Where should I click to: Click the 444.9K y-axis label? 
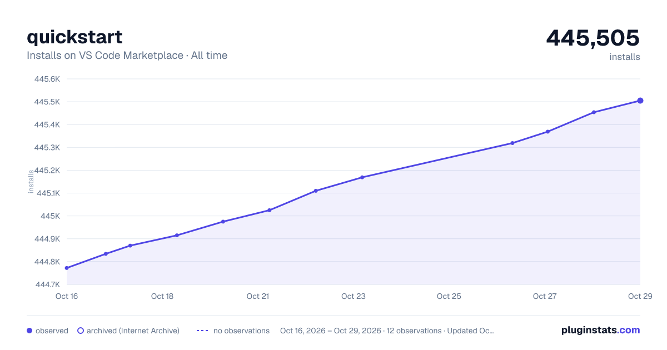[x=47, y=238]
